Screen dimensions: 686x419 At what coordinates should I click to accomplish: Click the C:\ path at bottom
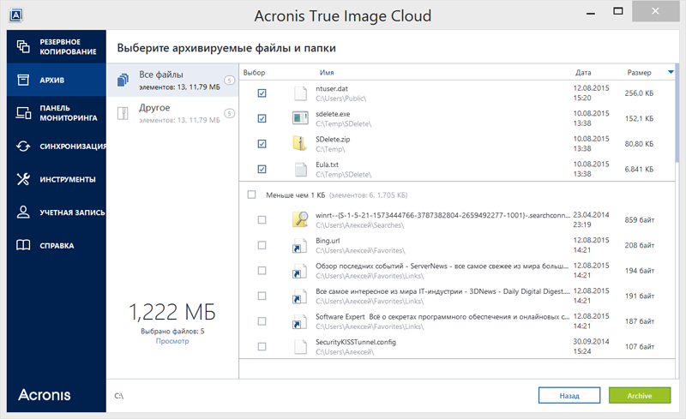(x=119, y=396)
